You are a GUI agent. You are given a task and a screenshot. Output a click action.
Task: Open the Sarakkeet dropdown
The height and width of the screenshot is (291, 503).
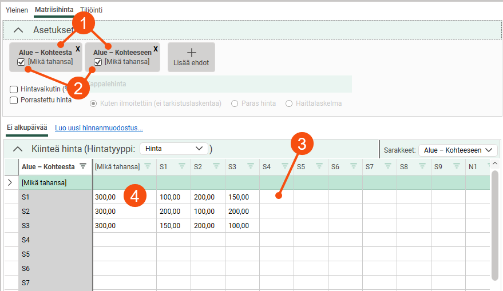(x=457, y=150)
